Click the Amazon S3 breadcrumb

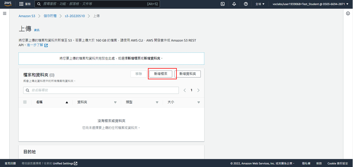(27, 16)
